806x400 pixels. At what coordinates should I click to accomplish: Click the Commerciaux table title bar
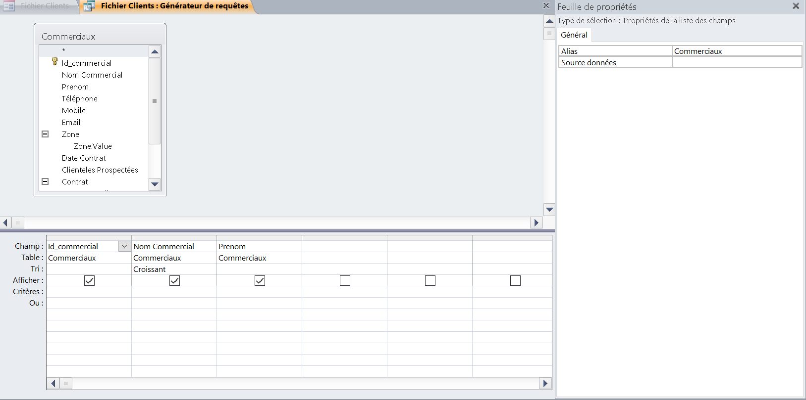(x=100, y=36)
